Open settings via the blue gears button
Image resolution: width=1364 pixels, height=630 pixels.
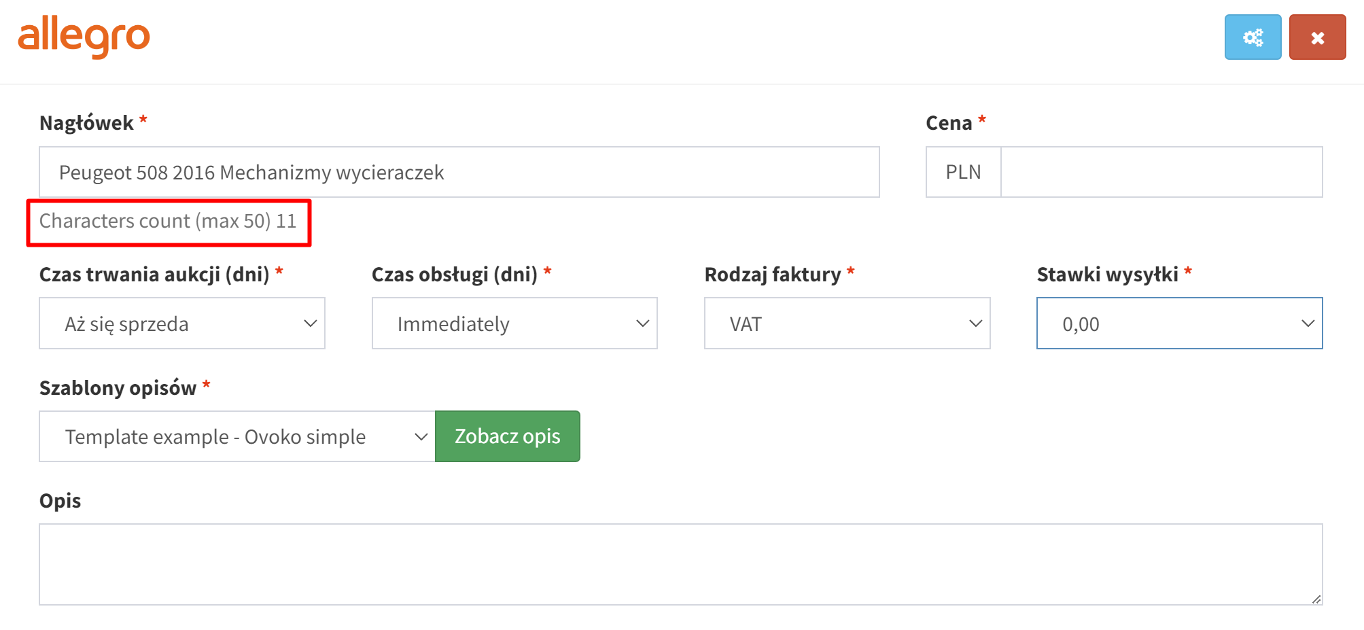[x=1253, y=37]
